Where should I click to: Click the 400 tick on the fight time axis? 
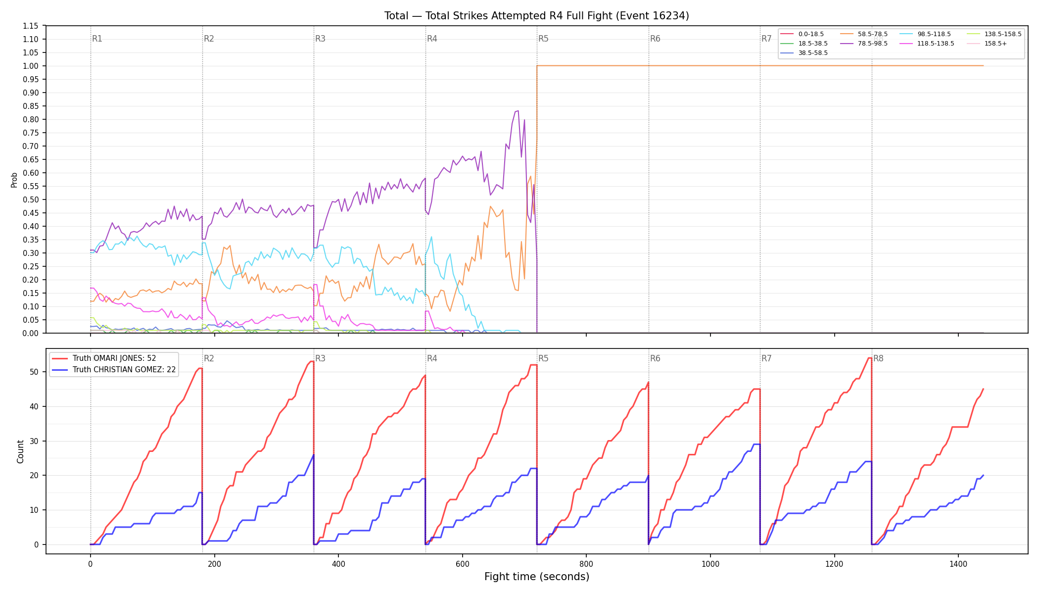pos(338,563)
